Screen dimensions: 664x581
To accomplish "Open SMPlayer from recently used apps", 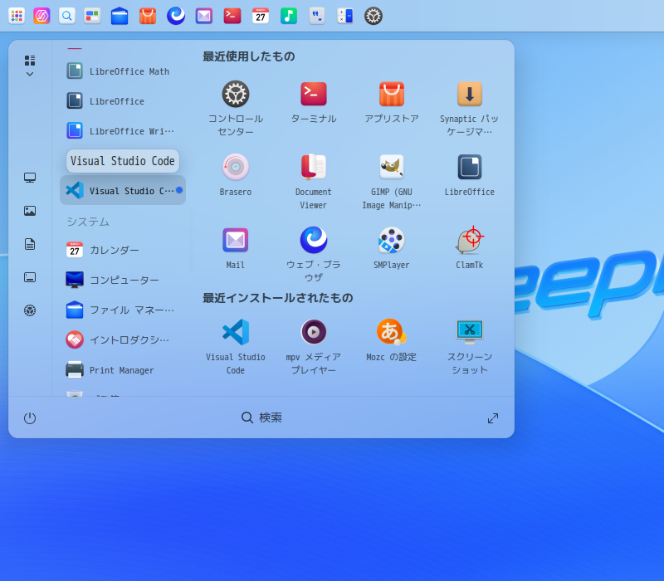I will 391,241.
